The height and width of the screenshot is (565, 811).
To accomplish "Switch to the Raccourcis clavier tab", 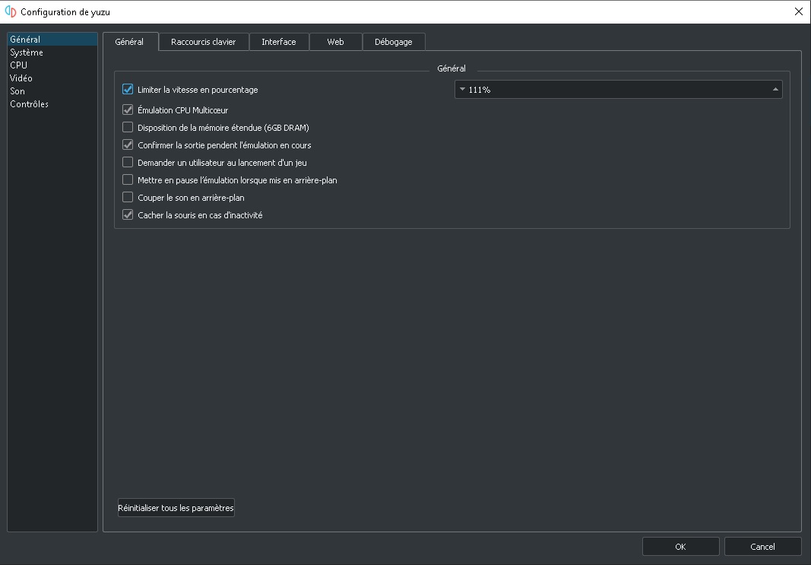I will click(203, 42).
